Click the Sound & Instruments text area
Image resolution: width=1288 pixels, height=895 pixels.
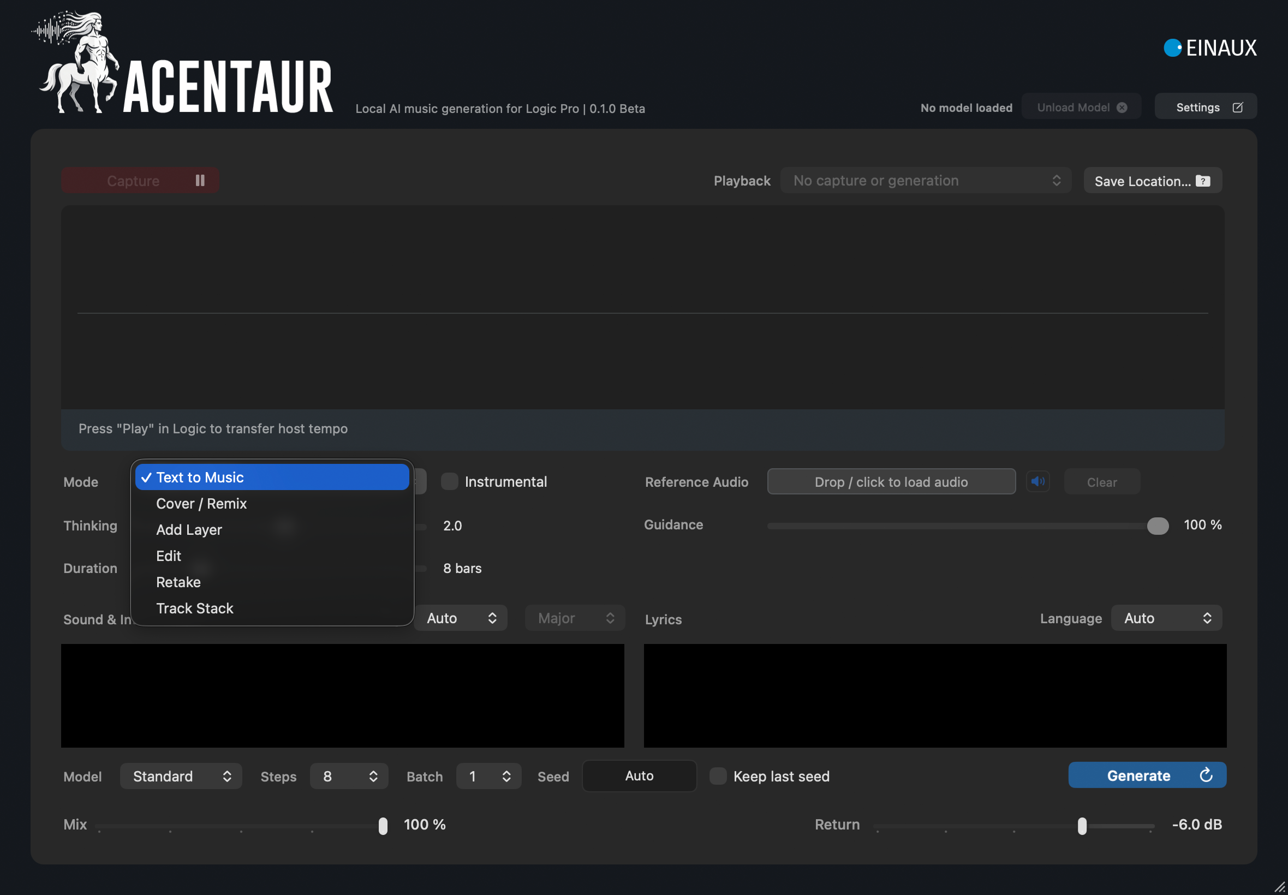click(342, 695)
